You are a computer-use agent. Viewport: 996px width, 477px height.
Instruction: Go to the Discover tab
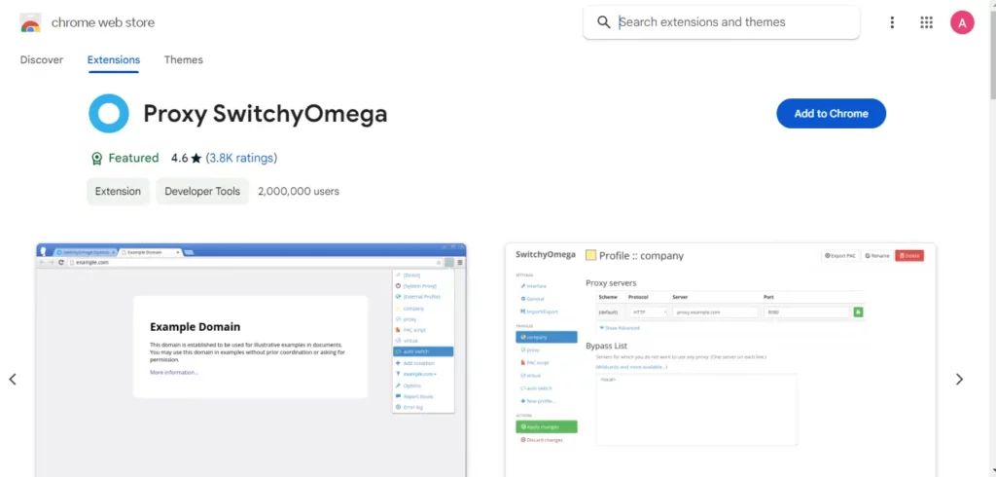(x=42, y=59)
